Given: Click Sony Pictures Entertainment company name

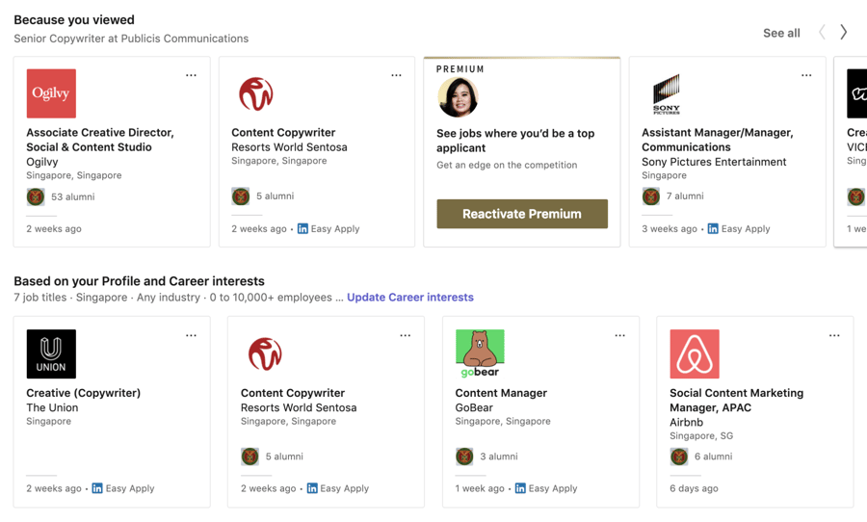Looking at the screenshot, I should point(714,162).
